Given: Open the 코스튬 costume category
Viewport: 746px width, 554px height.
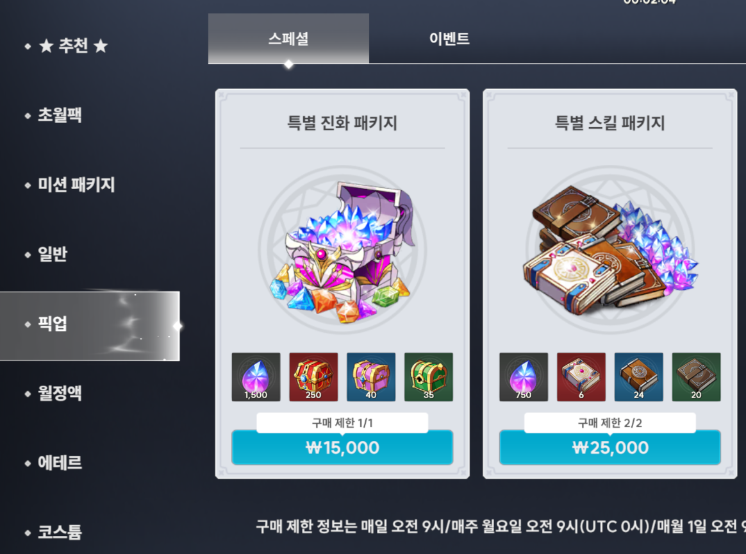Looking at the screenshot, I should click(60, 532).
